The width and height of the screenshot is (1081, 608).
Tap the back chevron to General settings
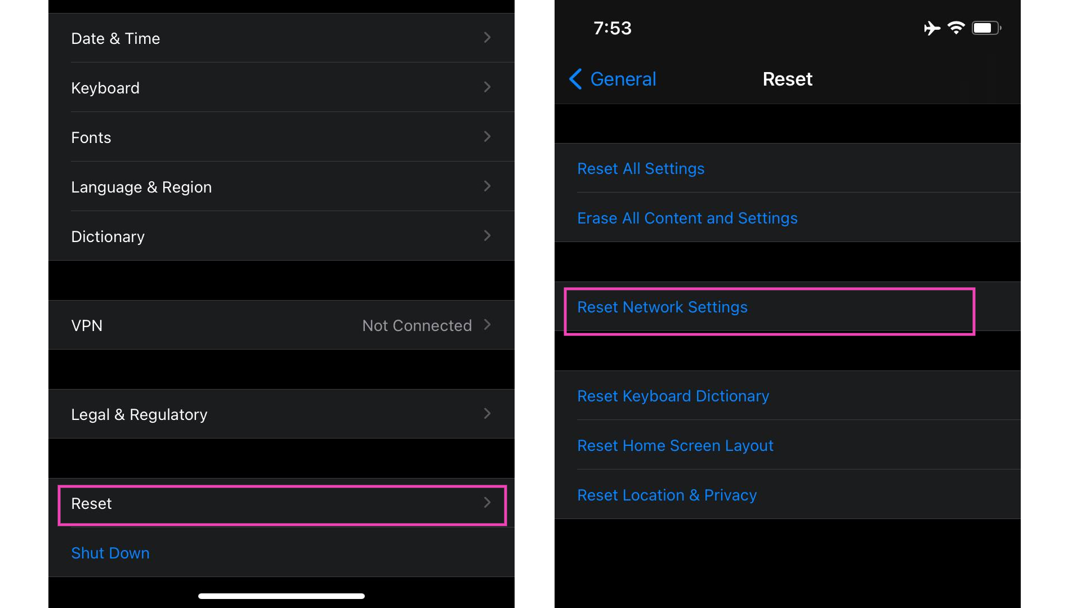tap(576, 79)
